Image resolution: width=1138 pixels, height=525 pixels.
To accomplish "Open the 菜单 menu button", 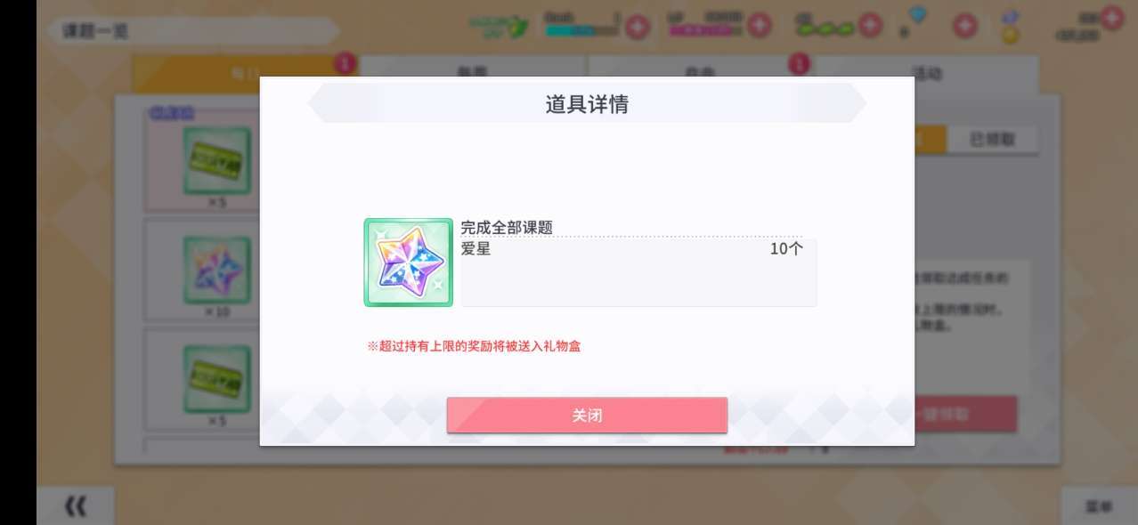I will click(1099, 506).
